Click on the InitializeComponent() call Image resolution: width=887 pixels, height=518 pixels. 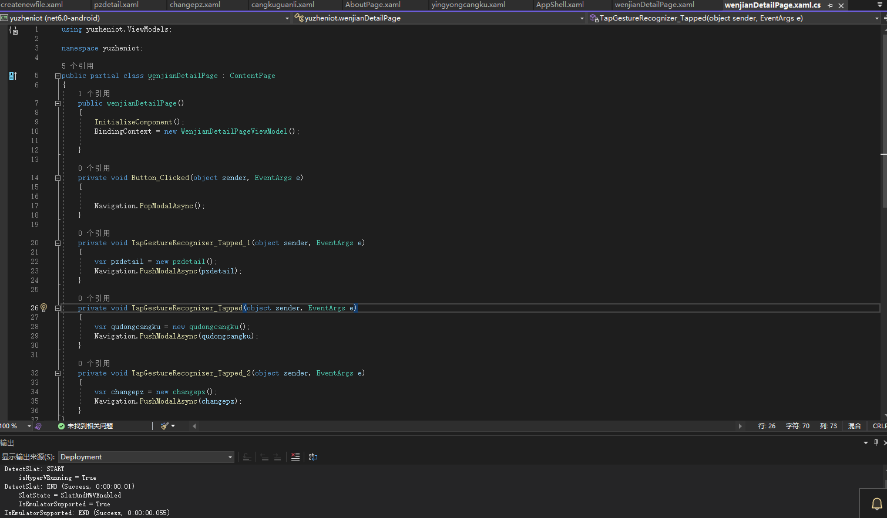click(139, 122)
